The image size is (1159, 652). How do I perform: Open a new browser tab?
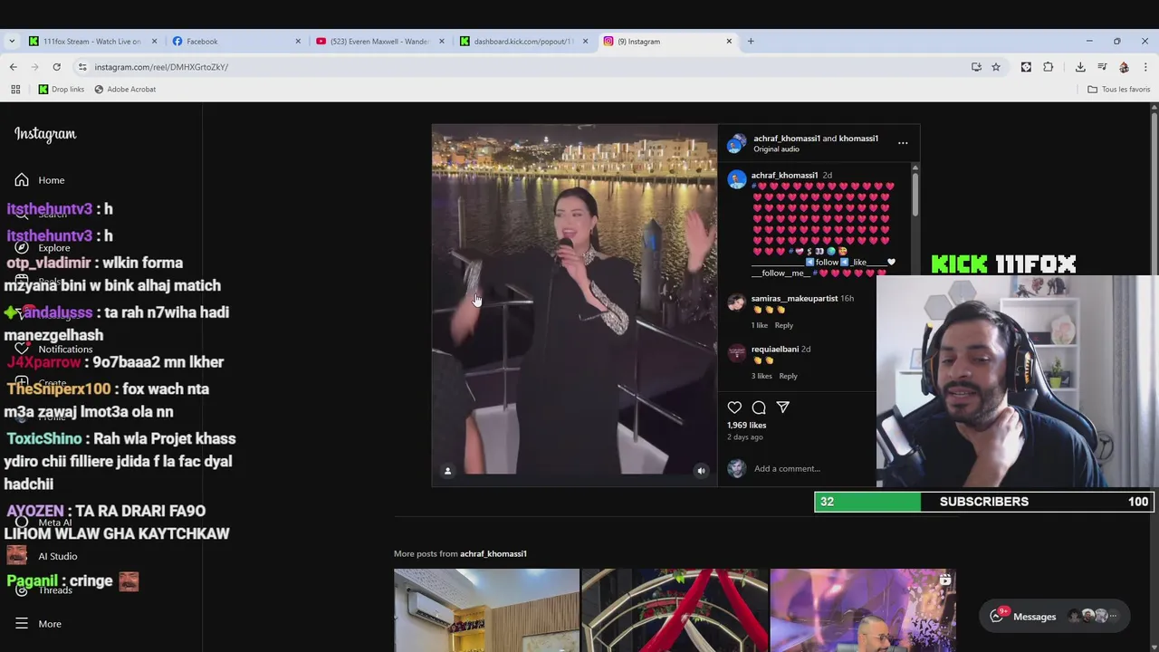pyautogui.click(x=751, y=41)
